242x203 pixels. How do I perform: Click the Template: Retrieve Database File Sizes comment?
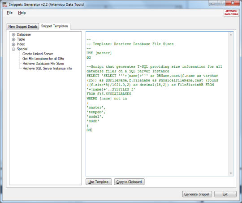pyautogui.click(x=130, y=44)
